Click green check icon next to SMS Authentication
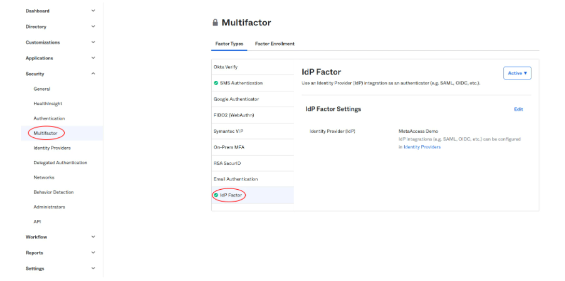The height and width of the screenshot is (281, 565). point(216,83)
